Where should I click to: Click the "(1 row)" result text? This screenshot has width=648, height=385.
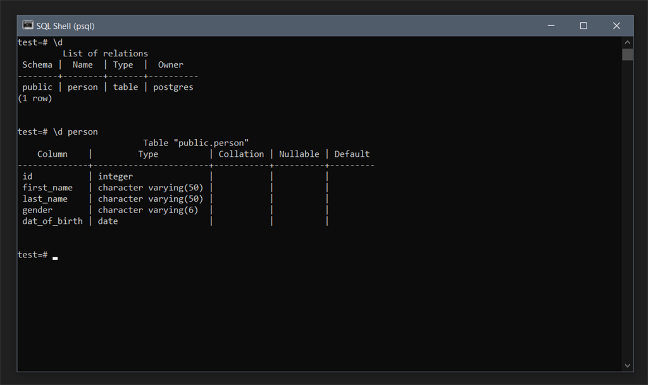(x=35, y=99)
